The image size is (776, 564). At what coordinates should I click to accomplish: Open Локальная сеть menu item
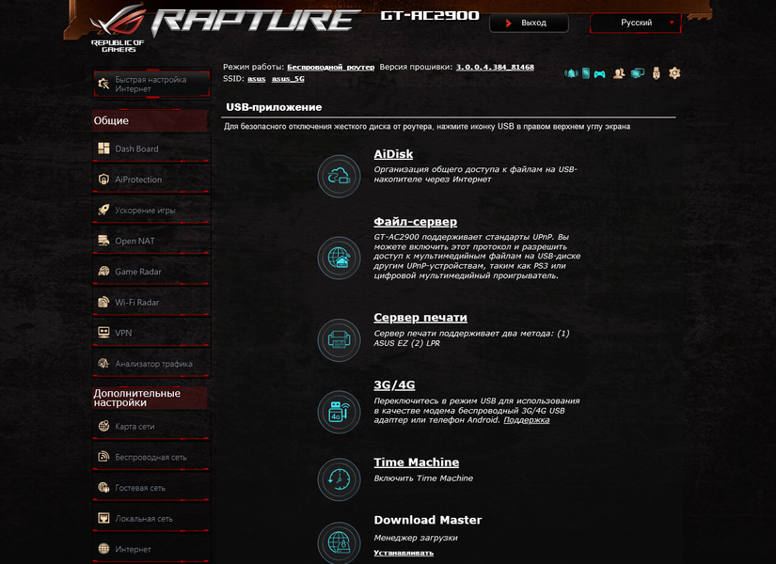150,519
